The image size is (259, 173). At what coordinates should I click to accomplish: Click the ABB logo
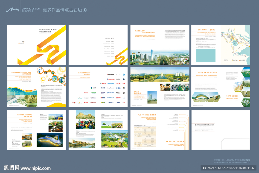[124, 84]
